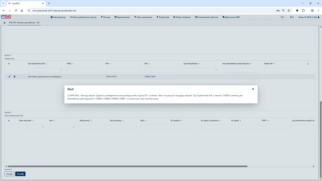This screenshot has height=181, width=322.
Task: Click Global NIP filter input
Action: (282, 70)
